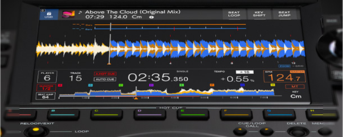Screen dimensions: 343x137
Task: Click hot cue marker E on overview waveform
Action: click(181, 85)
